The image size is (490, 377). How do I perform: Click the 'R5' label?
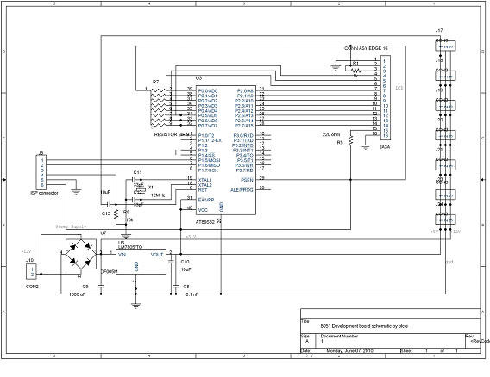[x=340, y=142]
